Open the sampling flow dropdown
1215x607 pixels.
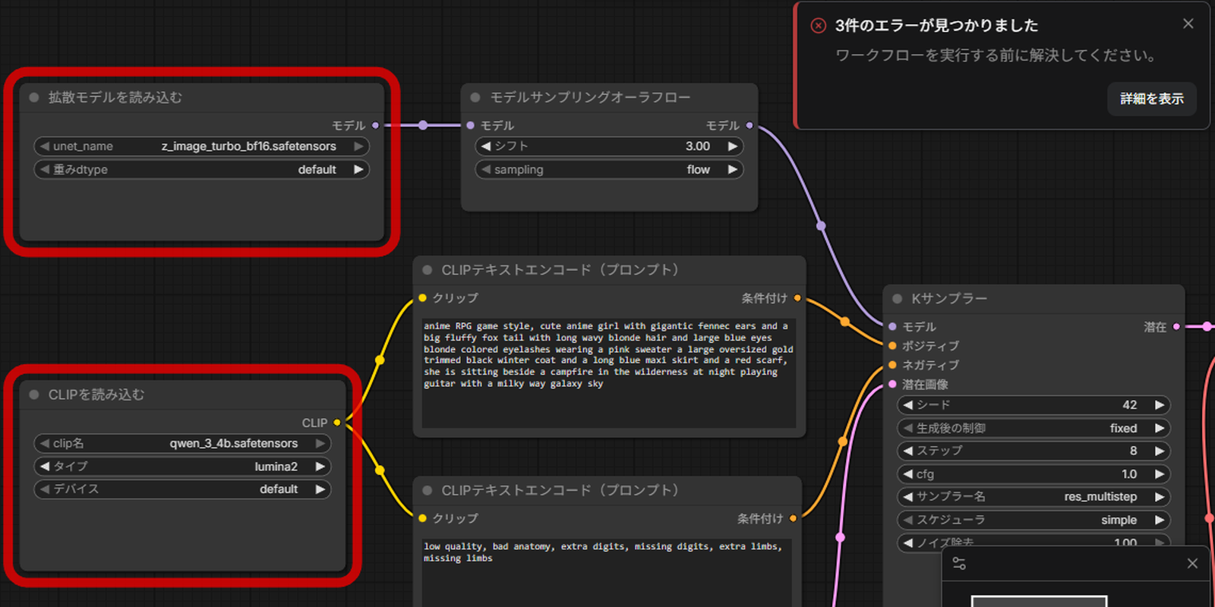609,169
